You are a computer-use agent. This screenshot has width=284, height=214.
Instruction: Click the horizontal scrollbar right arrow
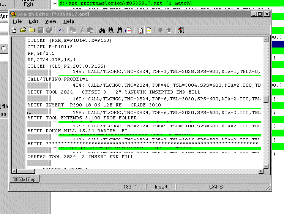pyautogui.click(x=261, y=171)
